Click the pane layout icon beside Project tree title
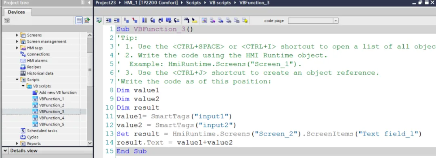 coord(82,2)
